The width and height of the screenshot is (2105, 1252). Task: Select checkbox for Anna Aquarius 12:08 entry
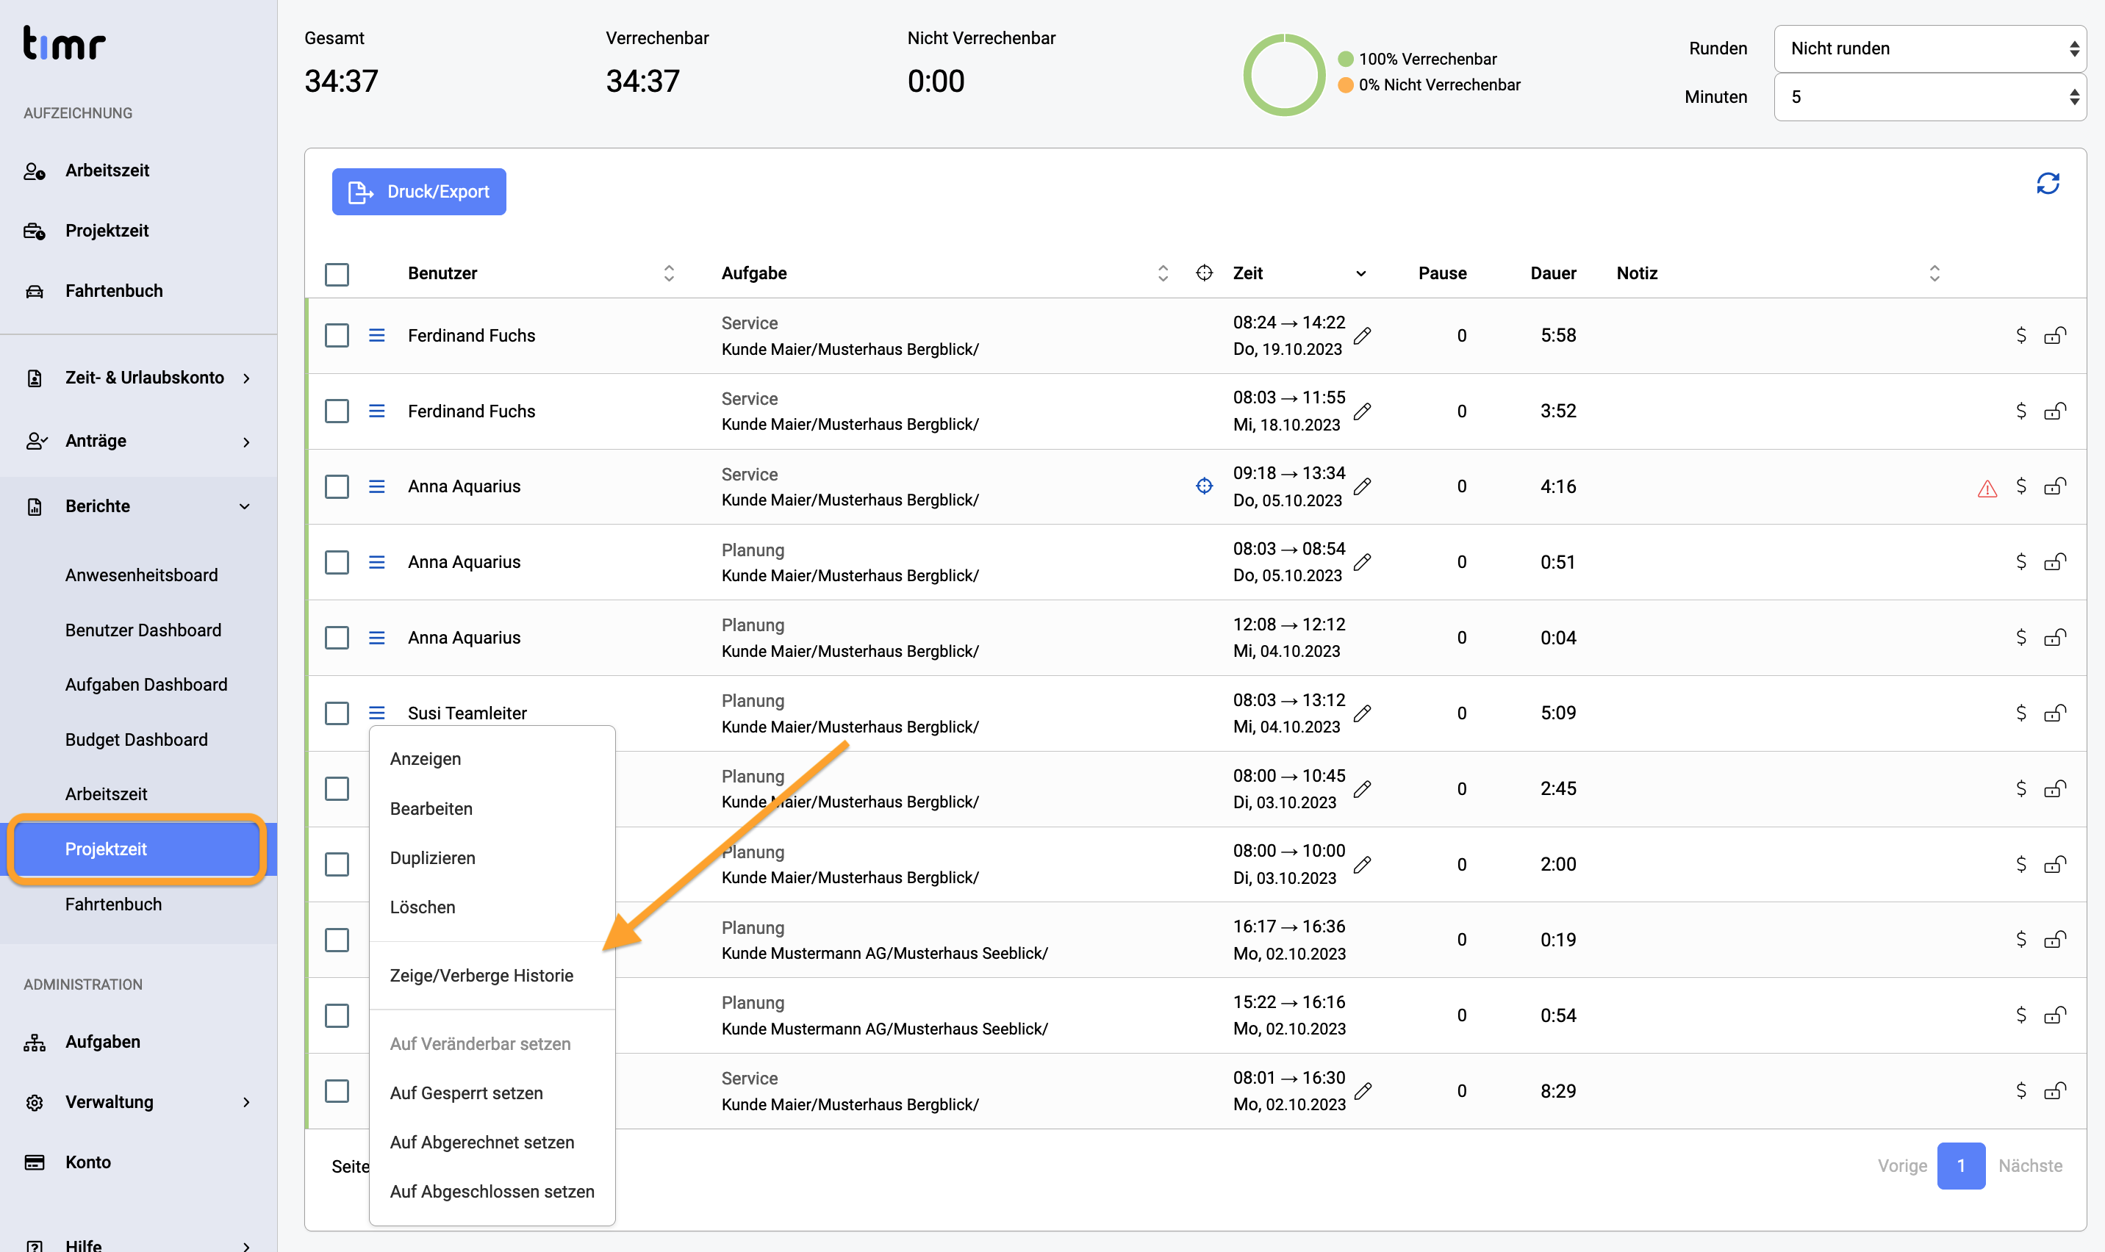[x=337, y=638]
